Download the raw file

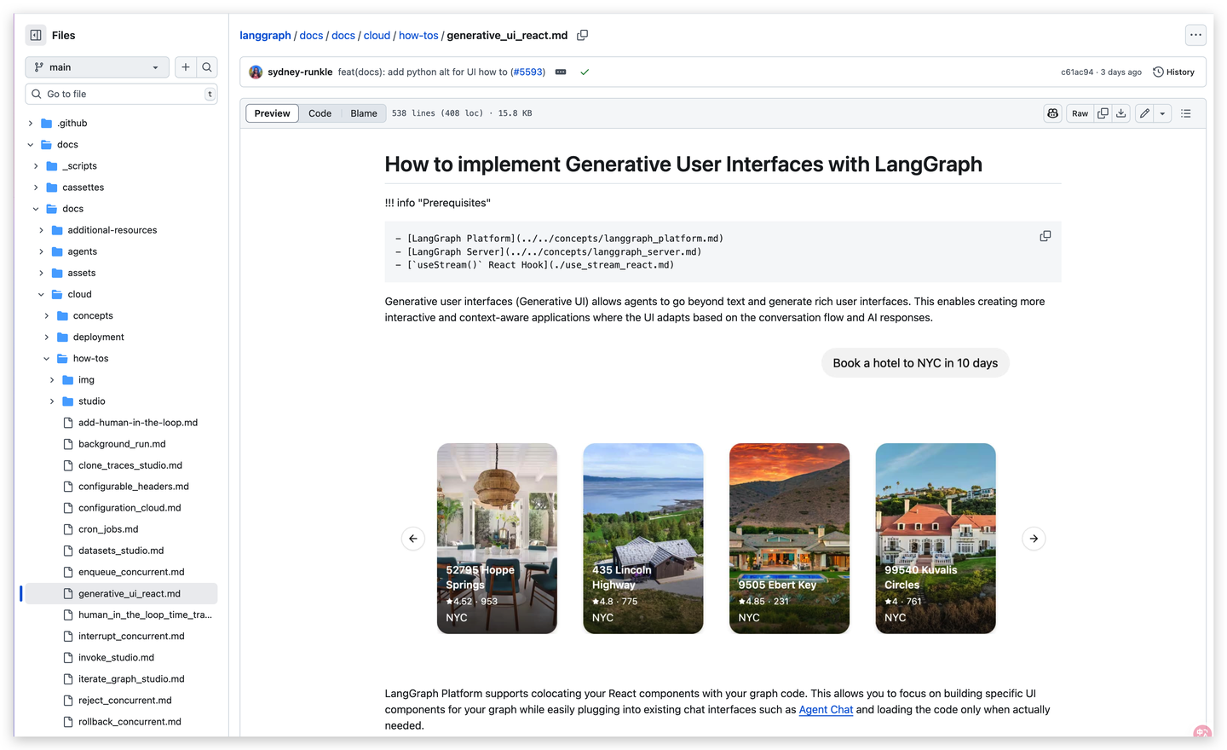1121,113
